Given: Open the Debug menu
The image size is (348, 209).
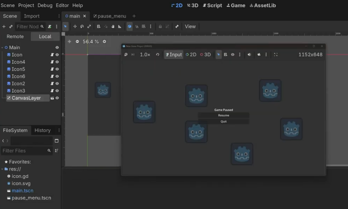Looking at the screenshot, I should [45, 5].
